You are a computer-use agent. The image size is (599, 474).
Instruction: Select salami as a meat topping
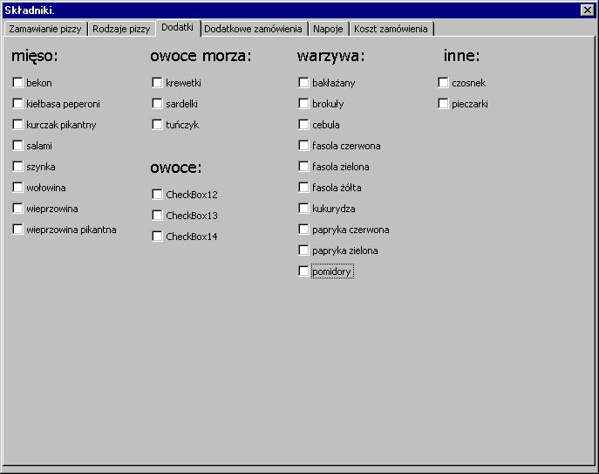click(18, 146)
